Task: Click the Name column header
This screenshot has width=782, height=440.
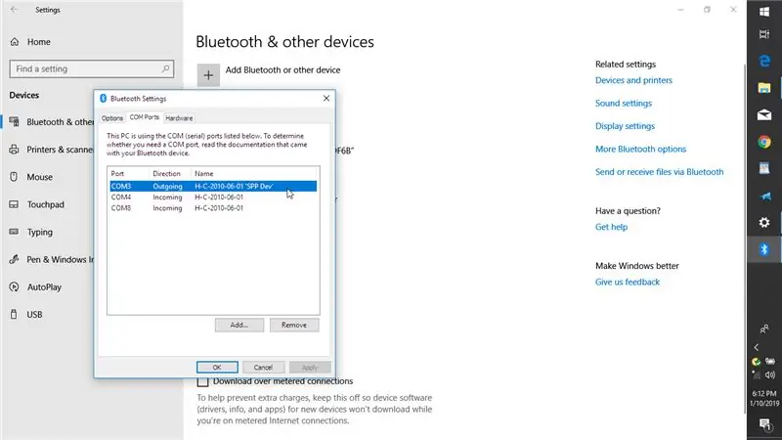Action: click(x=254, y=174)
